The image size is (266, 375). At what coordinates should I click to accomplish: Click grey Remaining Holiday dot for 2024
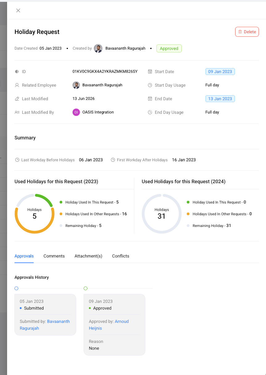(x=188, y=226)
